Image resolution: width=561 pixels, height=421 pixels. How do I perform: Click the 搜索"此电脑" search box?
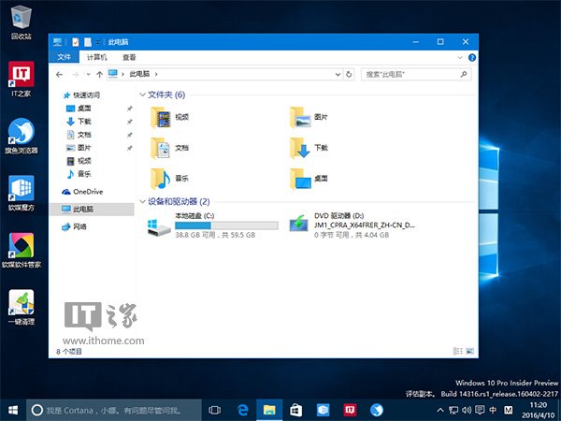pos(411,73)
